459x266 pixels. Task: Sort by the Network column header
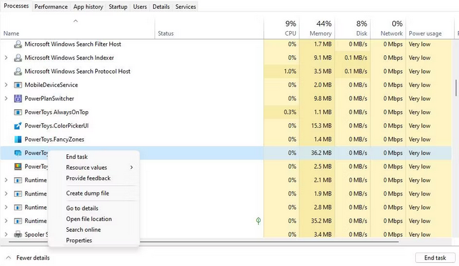tap(388, 29)
